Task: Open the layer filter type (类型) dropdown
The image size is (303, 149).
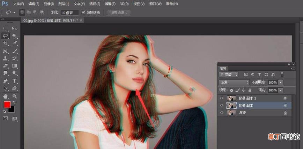Action: (x=229, y=74)
